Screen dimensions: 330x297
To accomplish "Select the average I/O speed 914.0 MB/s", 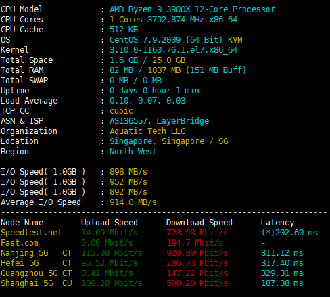I will [133, 202].
